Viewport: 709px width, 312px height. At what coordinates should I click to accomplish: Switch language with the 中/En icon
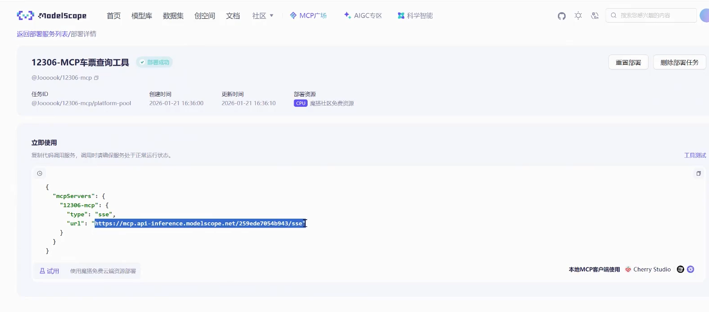(595, 16)
